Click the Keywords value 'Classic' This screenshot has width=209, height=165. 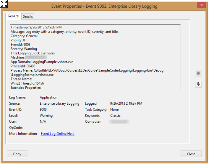(115, 116)
